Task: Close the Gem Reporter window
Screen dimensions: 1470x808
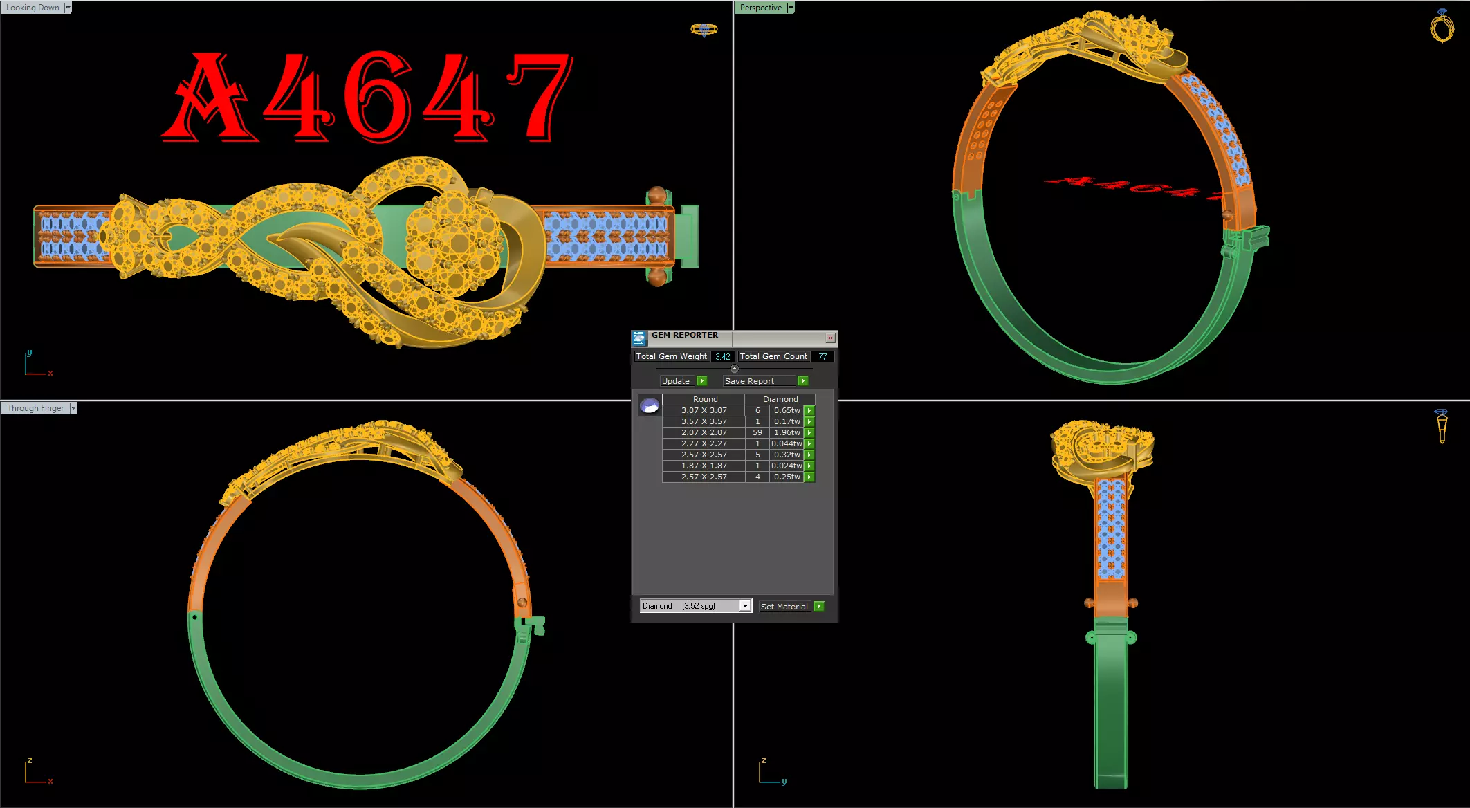Action: pyautogui.click(x=830, y=338)
